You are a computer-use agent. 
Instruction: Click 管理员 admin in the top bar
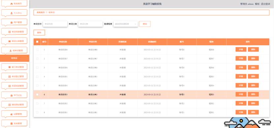pyautogui.click(x=247, y=4)
